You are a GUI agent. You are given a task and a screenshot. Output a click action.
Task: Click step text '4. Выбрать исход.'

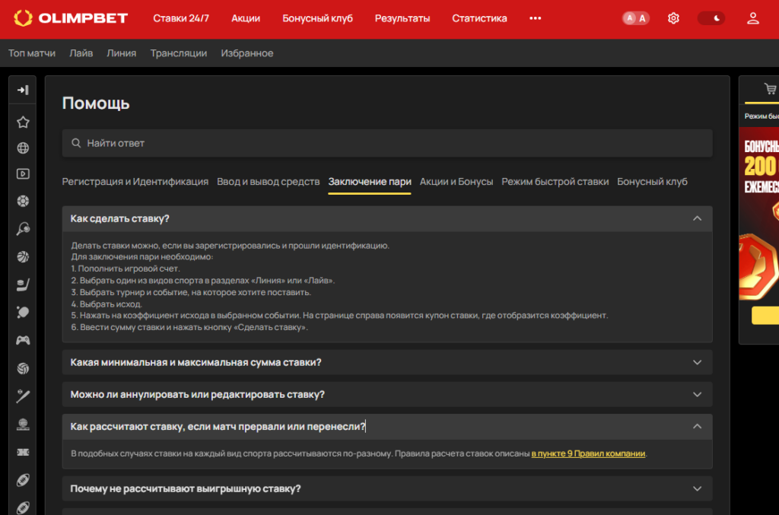point(107,304)
